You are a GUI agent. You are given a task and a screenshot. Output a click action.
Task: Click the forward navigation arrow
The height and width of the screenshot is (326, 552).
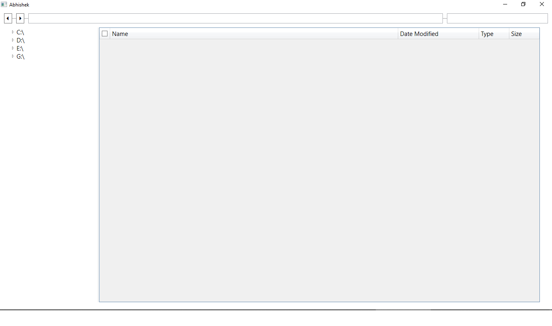tap(20, 18)
